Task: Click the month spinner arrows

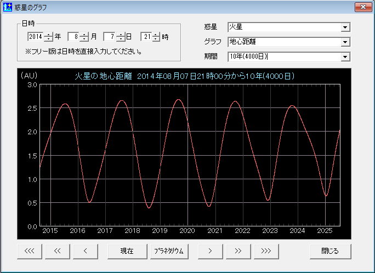Action: 84,37
